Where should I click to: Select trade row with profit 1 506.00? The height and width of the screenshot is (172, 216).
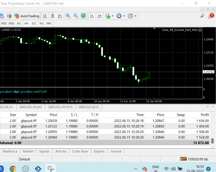[x=105, y=132]
